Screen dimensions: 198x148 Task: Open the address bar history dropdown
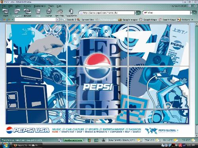(x=135, y=13)
